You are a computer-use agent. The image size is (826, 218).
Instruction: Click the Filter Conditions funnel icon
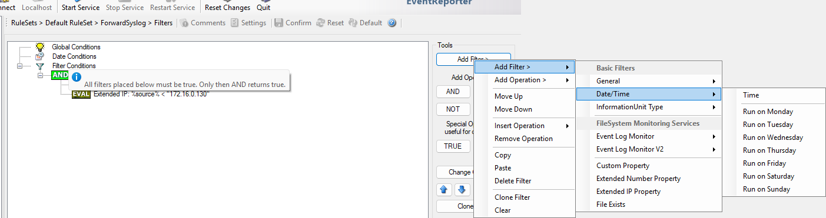click(x=40, y=66)
